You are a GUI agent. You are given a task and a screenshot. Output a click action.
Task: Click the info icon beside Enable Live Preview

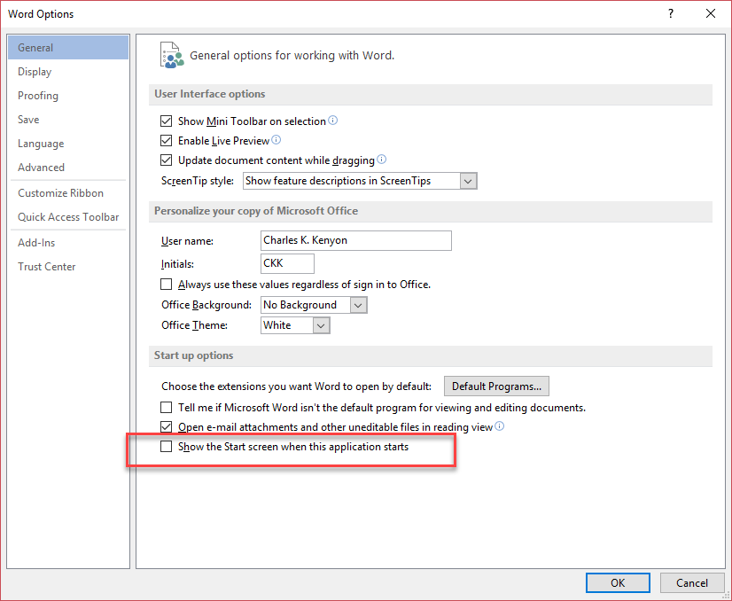pyautogui.click(x=276, y=140)
